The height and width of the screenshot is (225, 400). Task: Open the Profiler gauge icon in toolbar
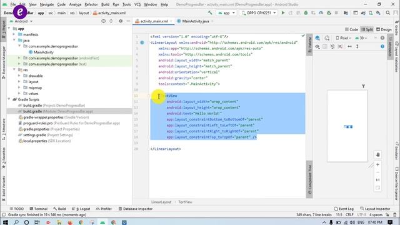321,12
